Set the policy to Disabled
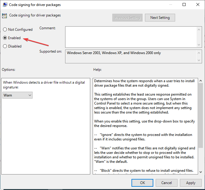The height and width of the screenshot is (190, 205). [5, 46]
